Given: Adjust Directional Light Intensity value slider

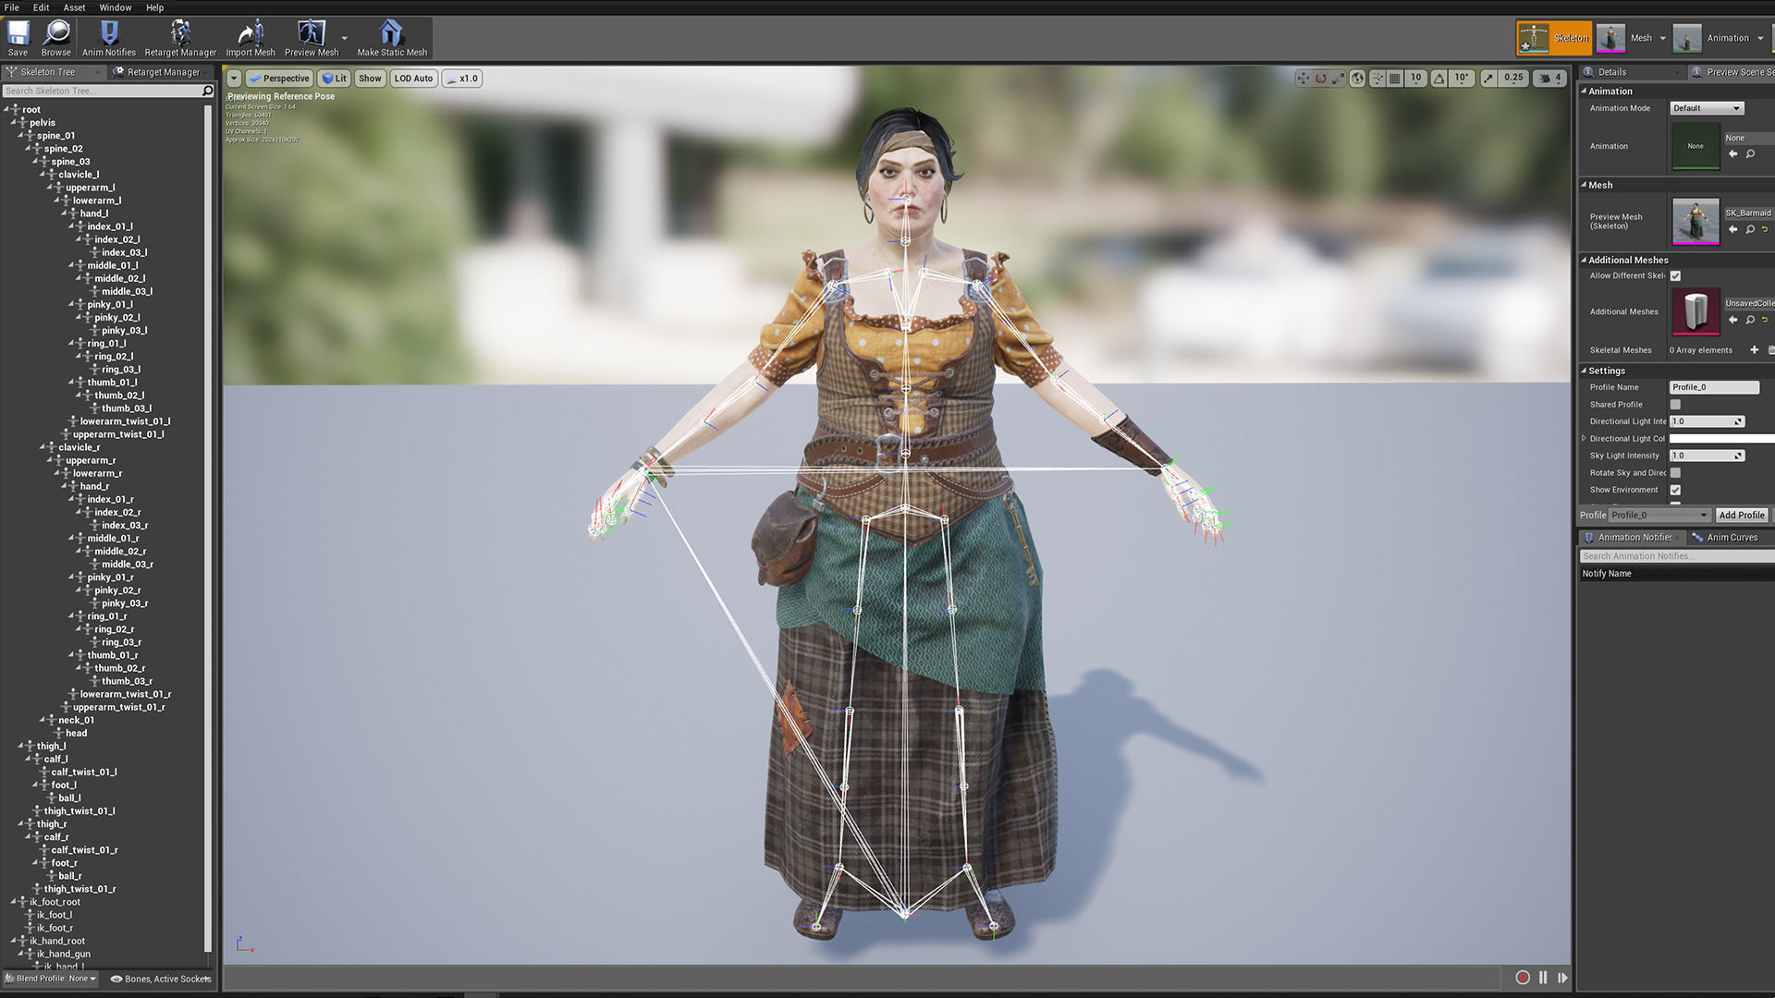Looking at the screenshot, I should [x=1707, y=421].
